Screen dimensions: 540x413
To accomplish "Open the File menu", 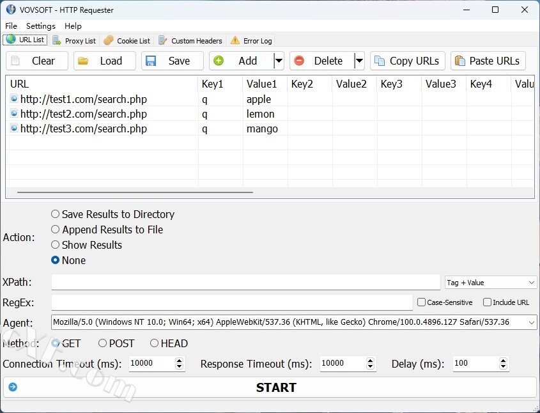I will (x=11, y=26).
